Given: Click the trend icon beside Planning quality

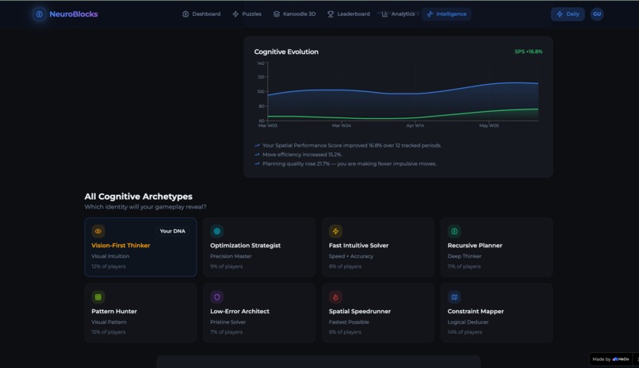Looking at the screenshot, I should tap(257, 164).
